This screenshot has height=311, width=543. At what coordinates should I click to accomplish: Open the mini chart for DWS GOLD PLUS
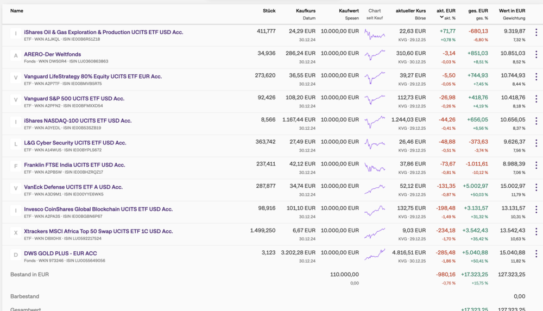[375, 255]
